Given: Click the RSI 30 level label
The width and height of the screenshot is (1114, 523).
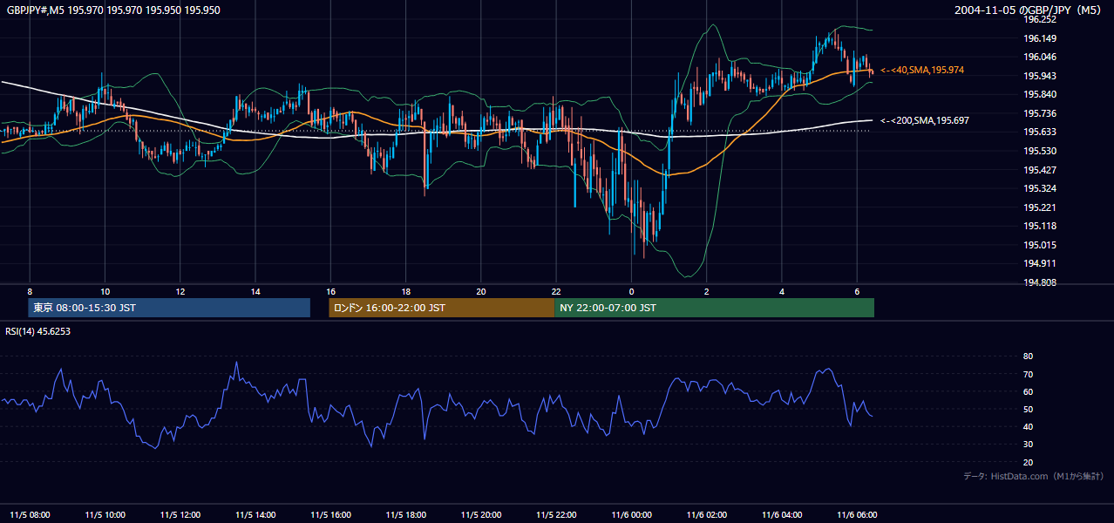Looking at the screenshot, I should click(x=1029, y=445).
